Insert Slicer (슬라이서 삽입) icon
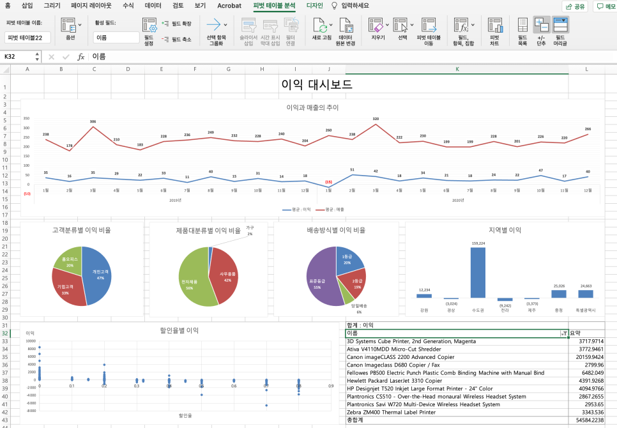Screen dimensions: 617x428 tap(248, 25)
